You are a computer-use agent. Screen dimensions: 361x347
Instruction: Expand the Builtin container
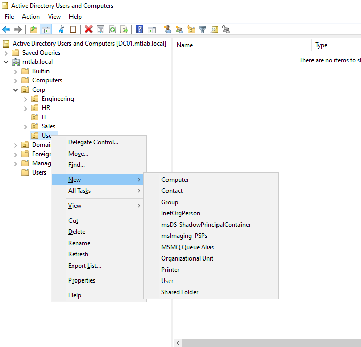click(x=15, y=72)
